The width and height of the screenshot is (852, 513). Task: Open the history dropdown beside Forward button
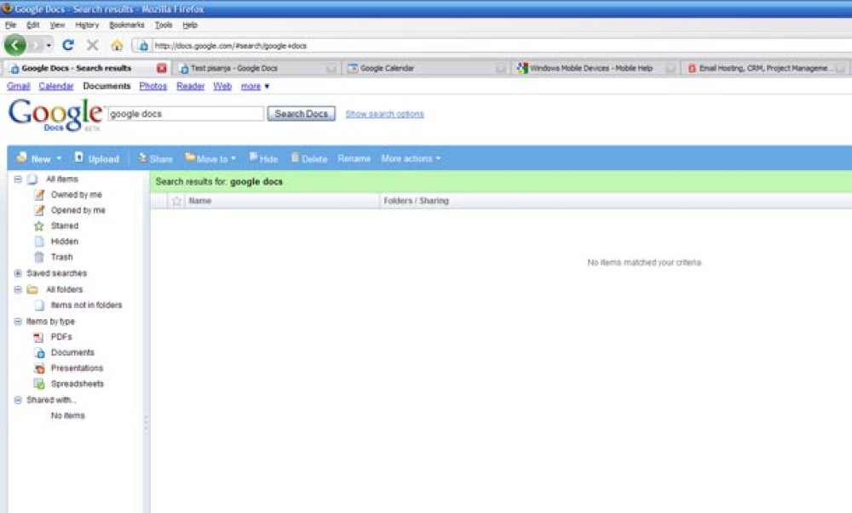49,46
